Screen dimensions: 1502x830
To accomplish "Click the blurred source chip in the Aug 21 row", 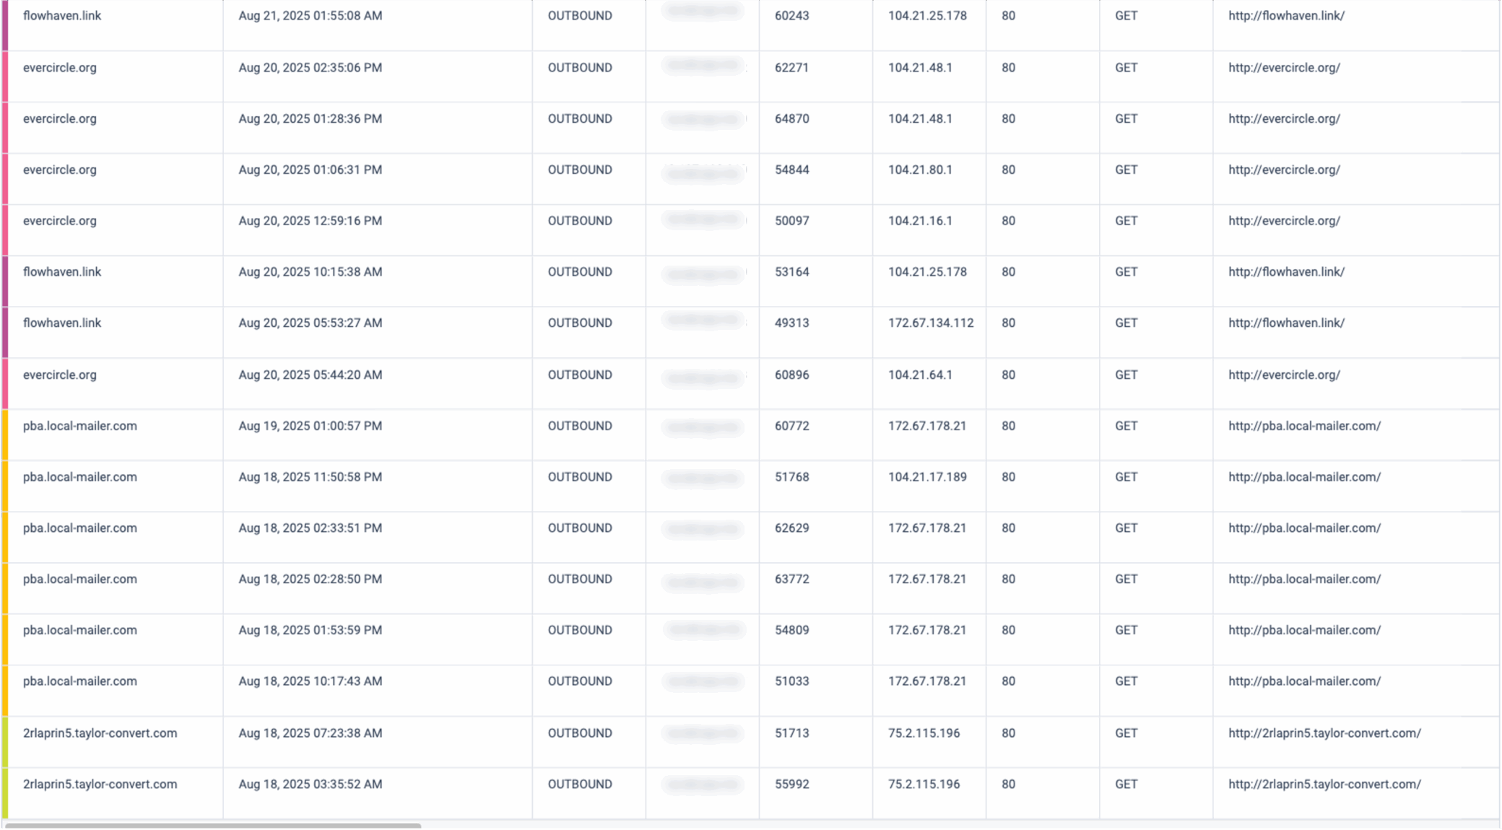I will click(x=703, y=12).
